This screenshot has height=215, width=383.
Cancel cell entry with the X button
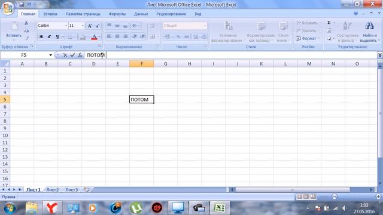65,55
